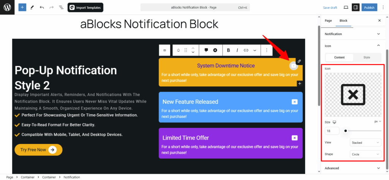Toggle the responsive device icon beside Size

(x=334, y=122)
